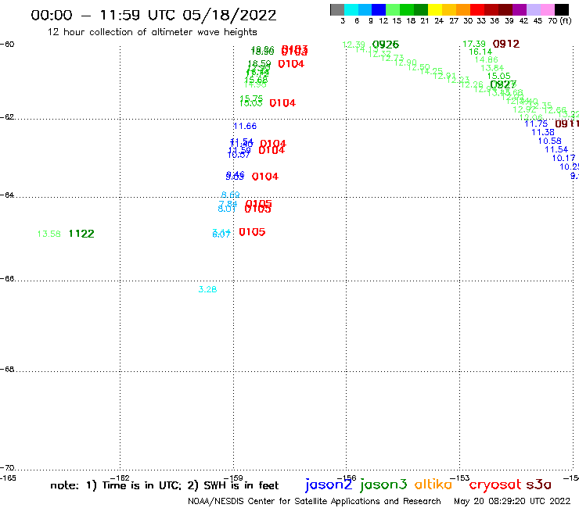Select the black swatch in the legend
This screenshot has height=508, width=579.
click(561, 10)
